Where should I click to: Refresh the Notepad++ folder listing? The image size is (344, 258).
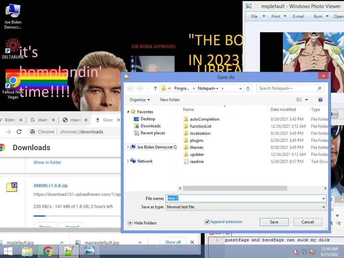248,88
